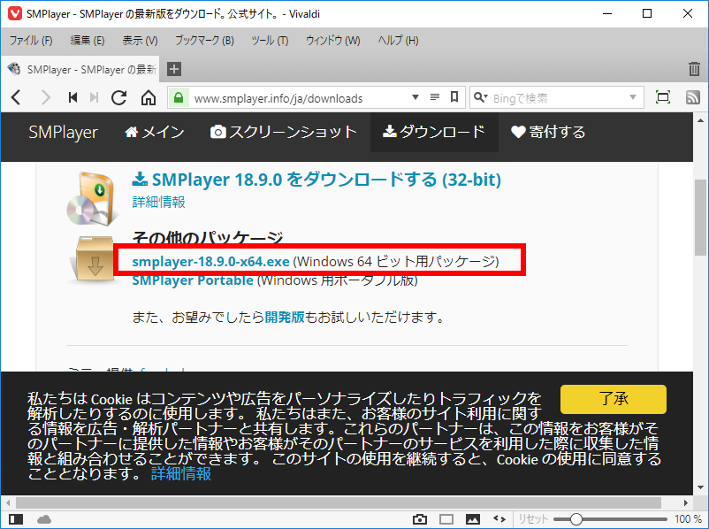Accept cookies with 了承 button
Screen dimensions: 709x529
[x=614, y=399]
